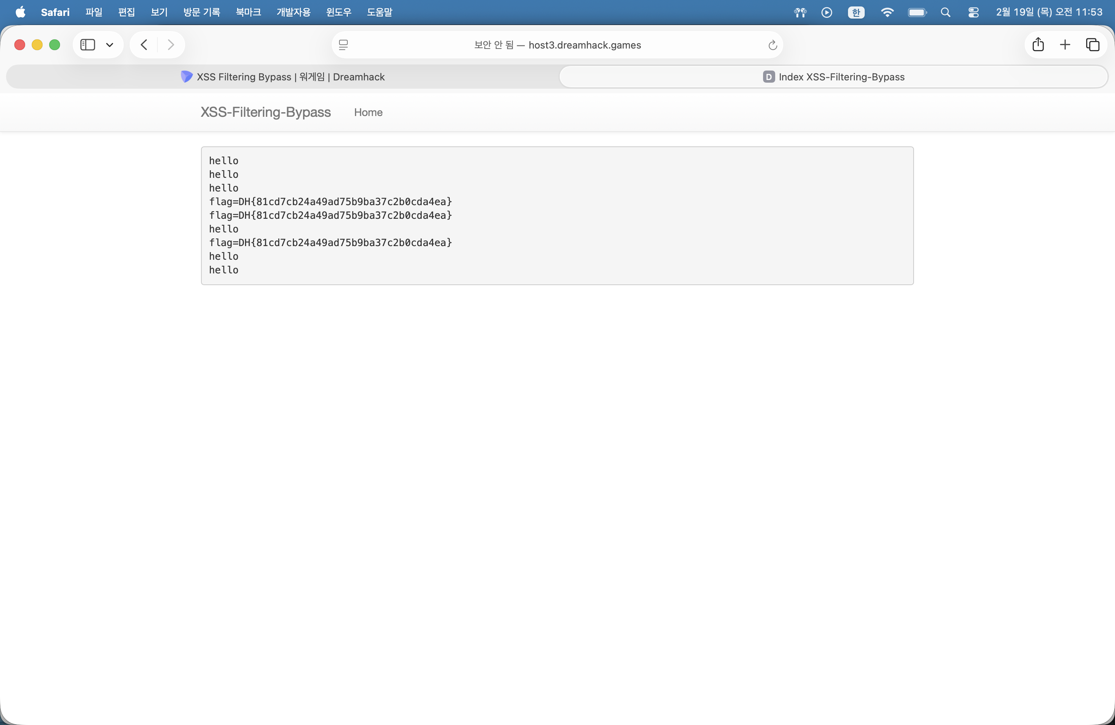Open the Apple menu
Screen dimensions: 1115x725
pos(20,12)
